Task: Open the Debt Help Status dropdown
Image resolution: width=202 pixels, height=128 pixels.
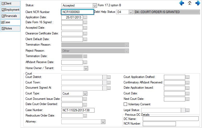Action: click(130, 12)
